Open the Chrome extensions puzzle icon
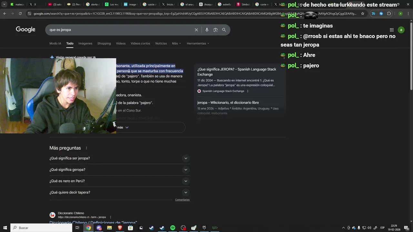The height and width of the screenshot is (232, 413). (x=389, y=14)
